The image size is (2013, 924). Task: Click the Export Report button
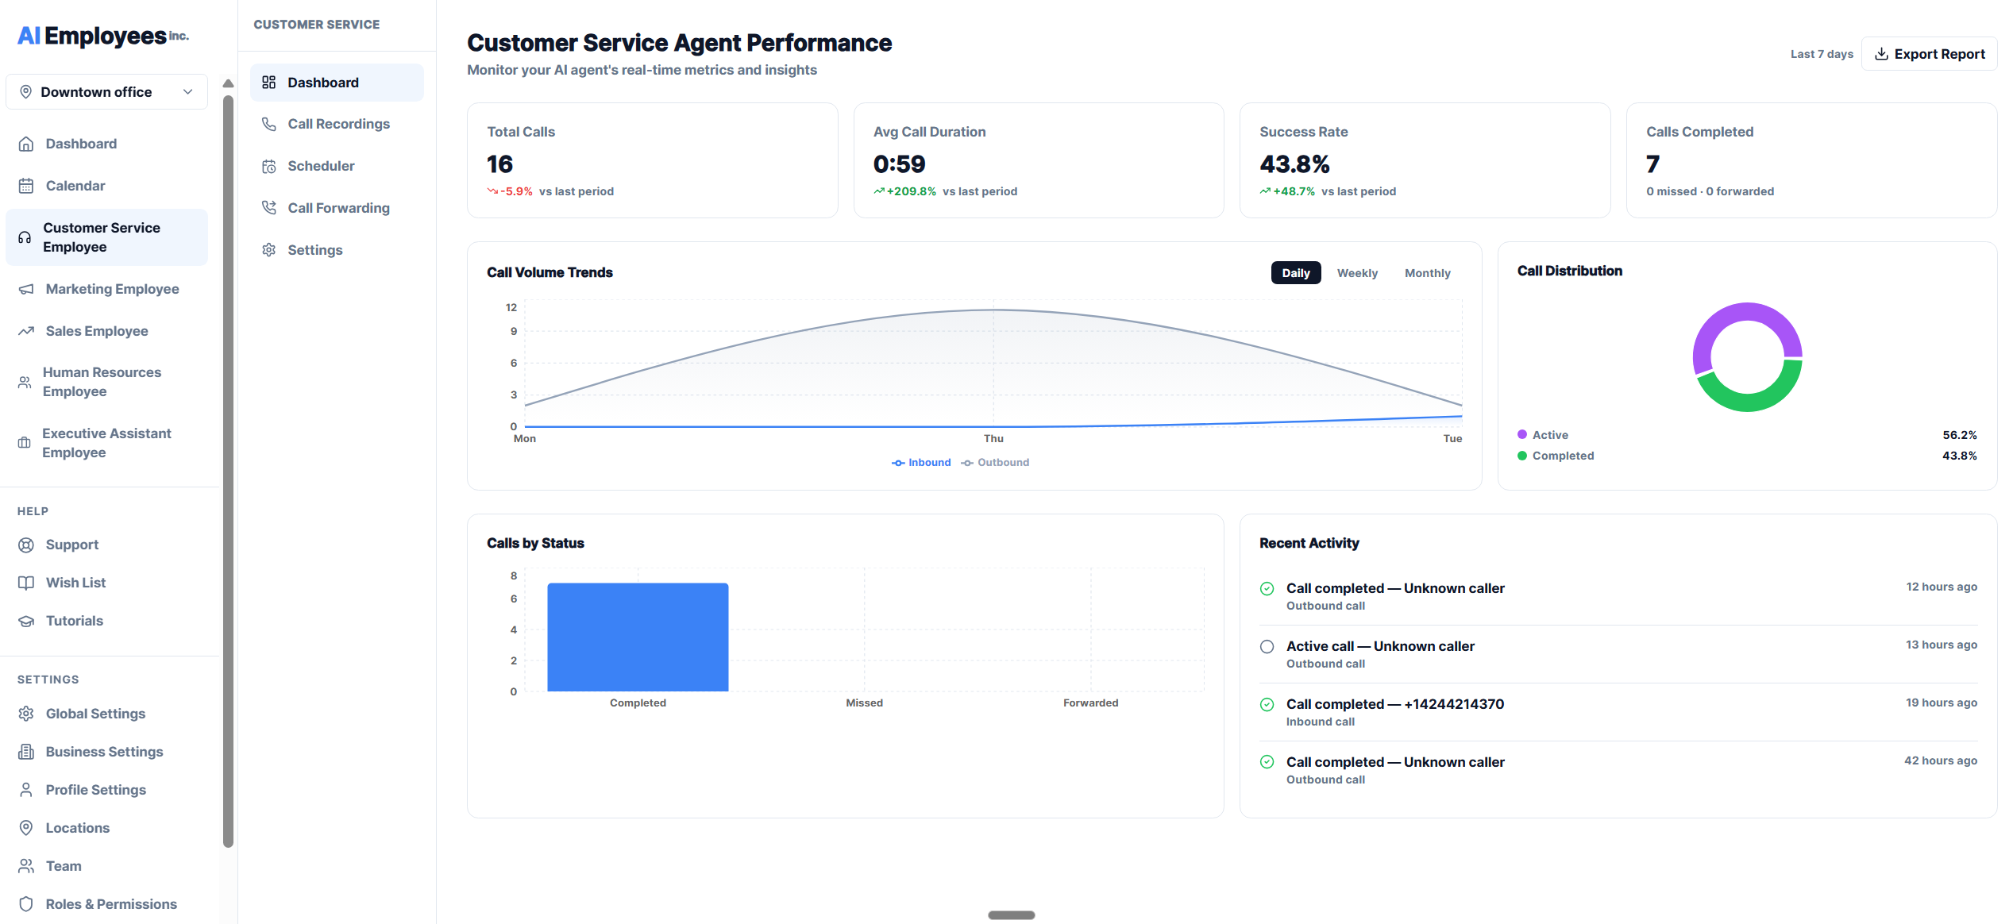pyautogui.click(x=1930, y=53)
